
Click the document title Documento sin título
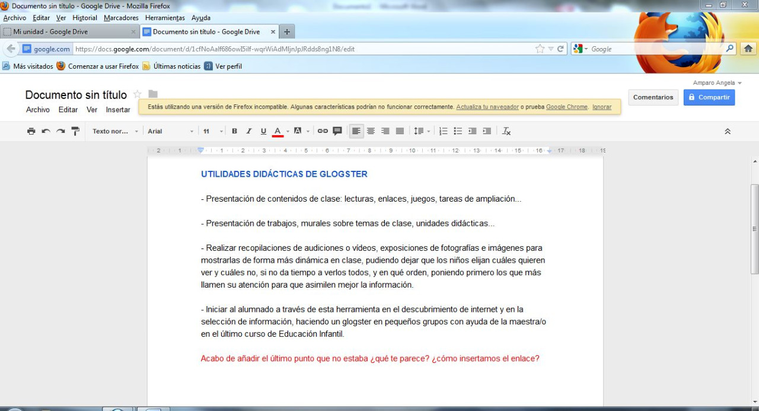pyautogui.click(x=76, y=95)
